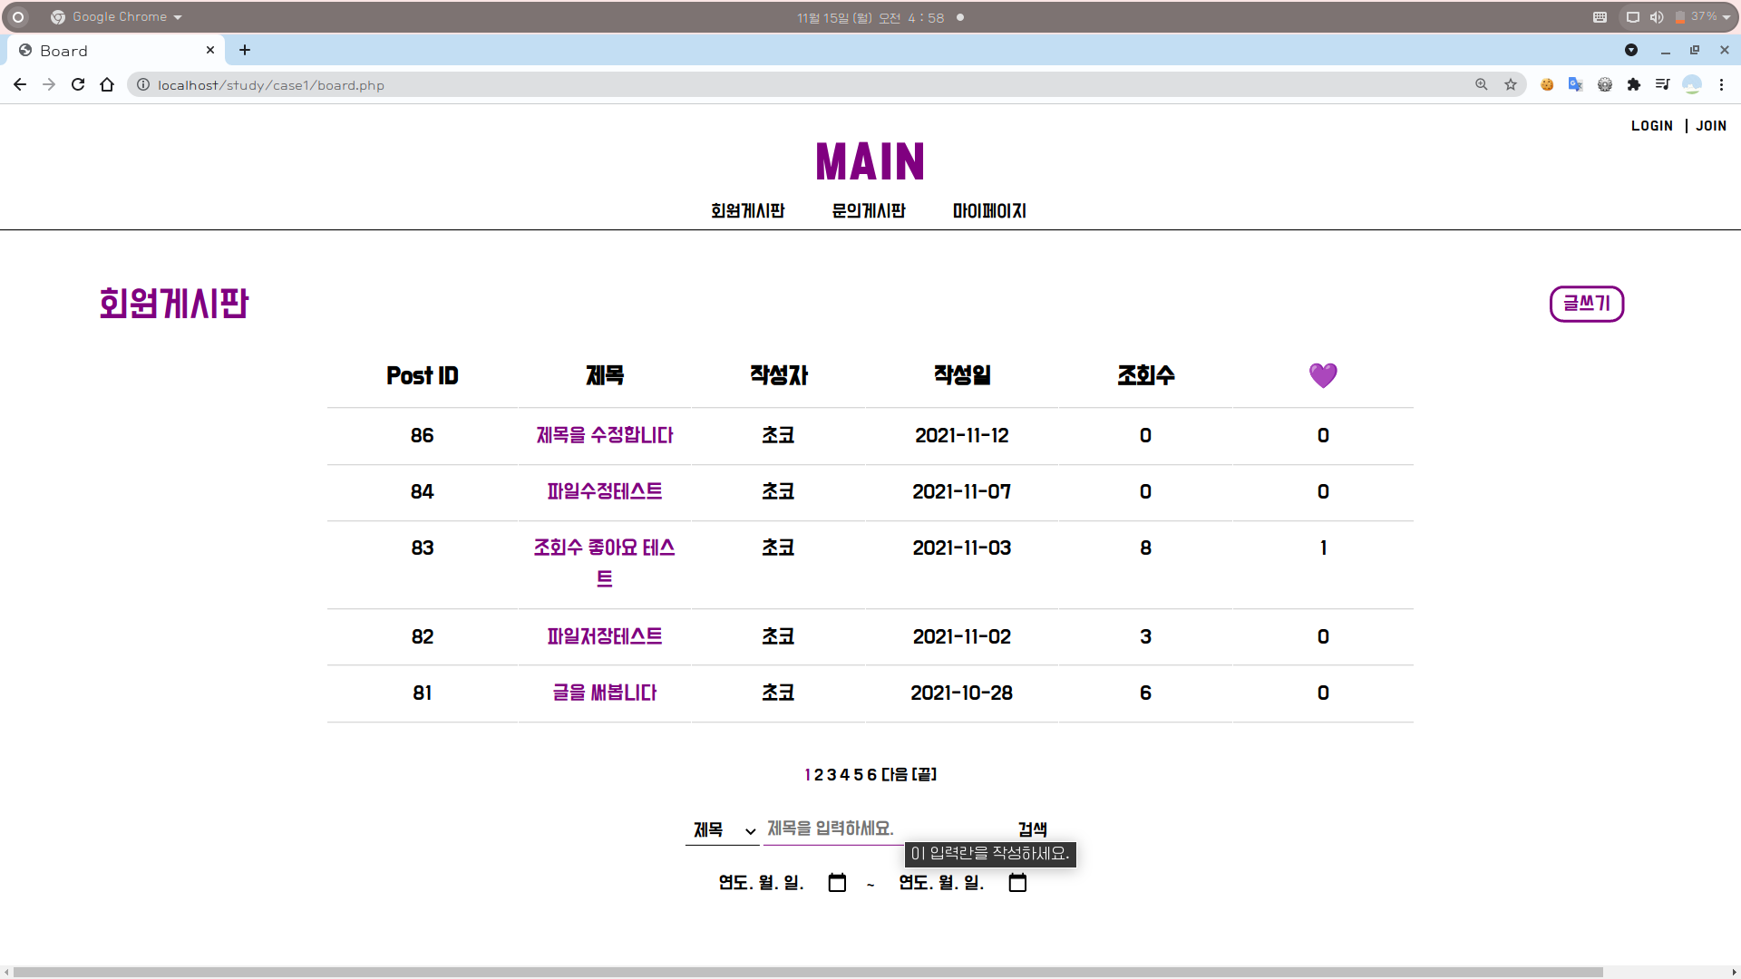Reload the page with refresh icon
Screen dimensions: 1741x979
78,84
